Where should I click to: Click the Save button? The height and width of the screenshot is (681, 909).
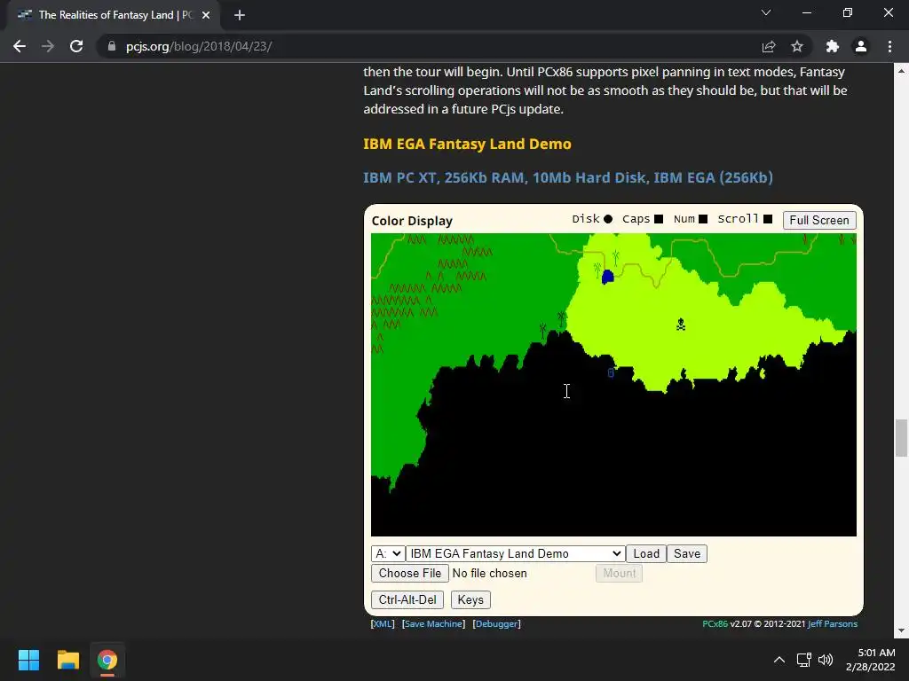pos(687,553)
